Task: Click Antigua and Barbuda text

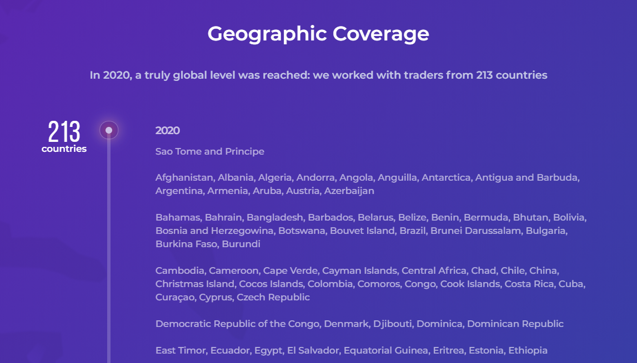Action: pos(527,178)
